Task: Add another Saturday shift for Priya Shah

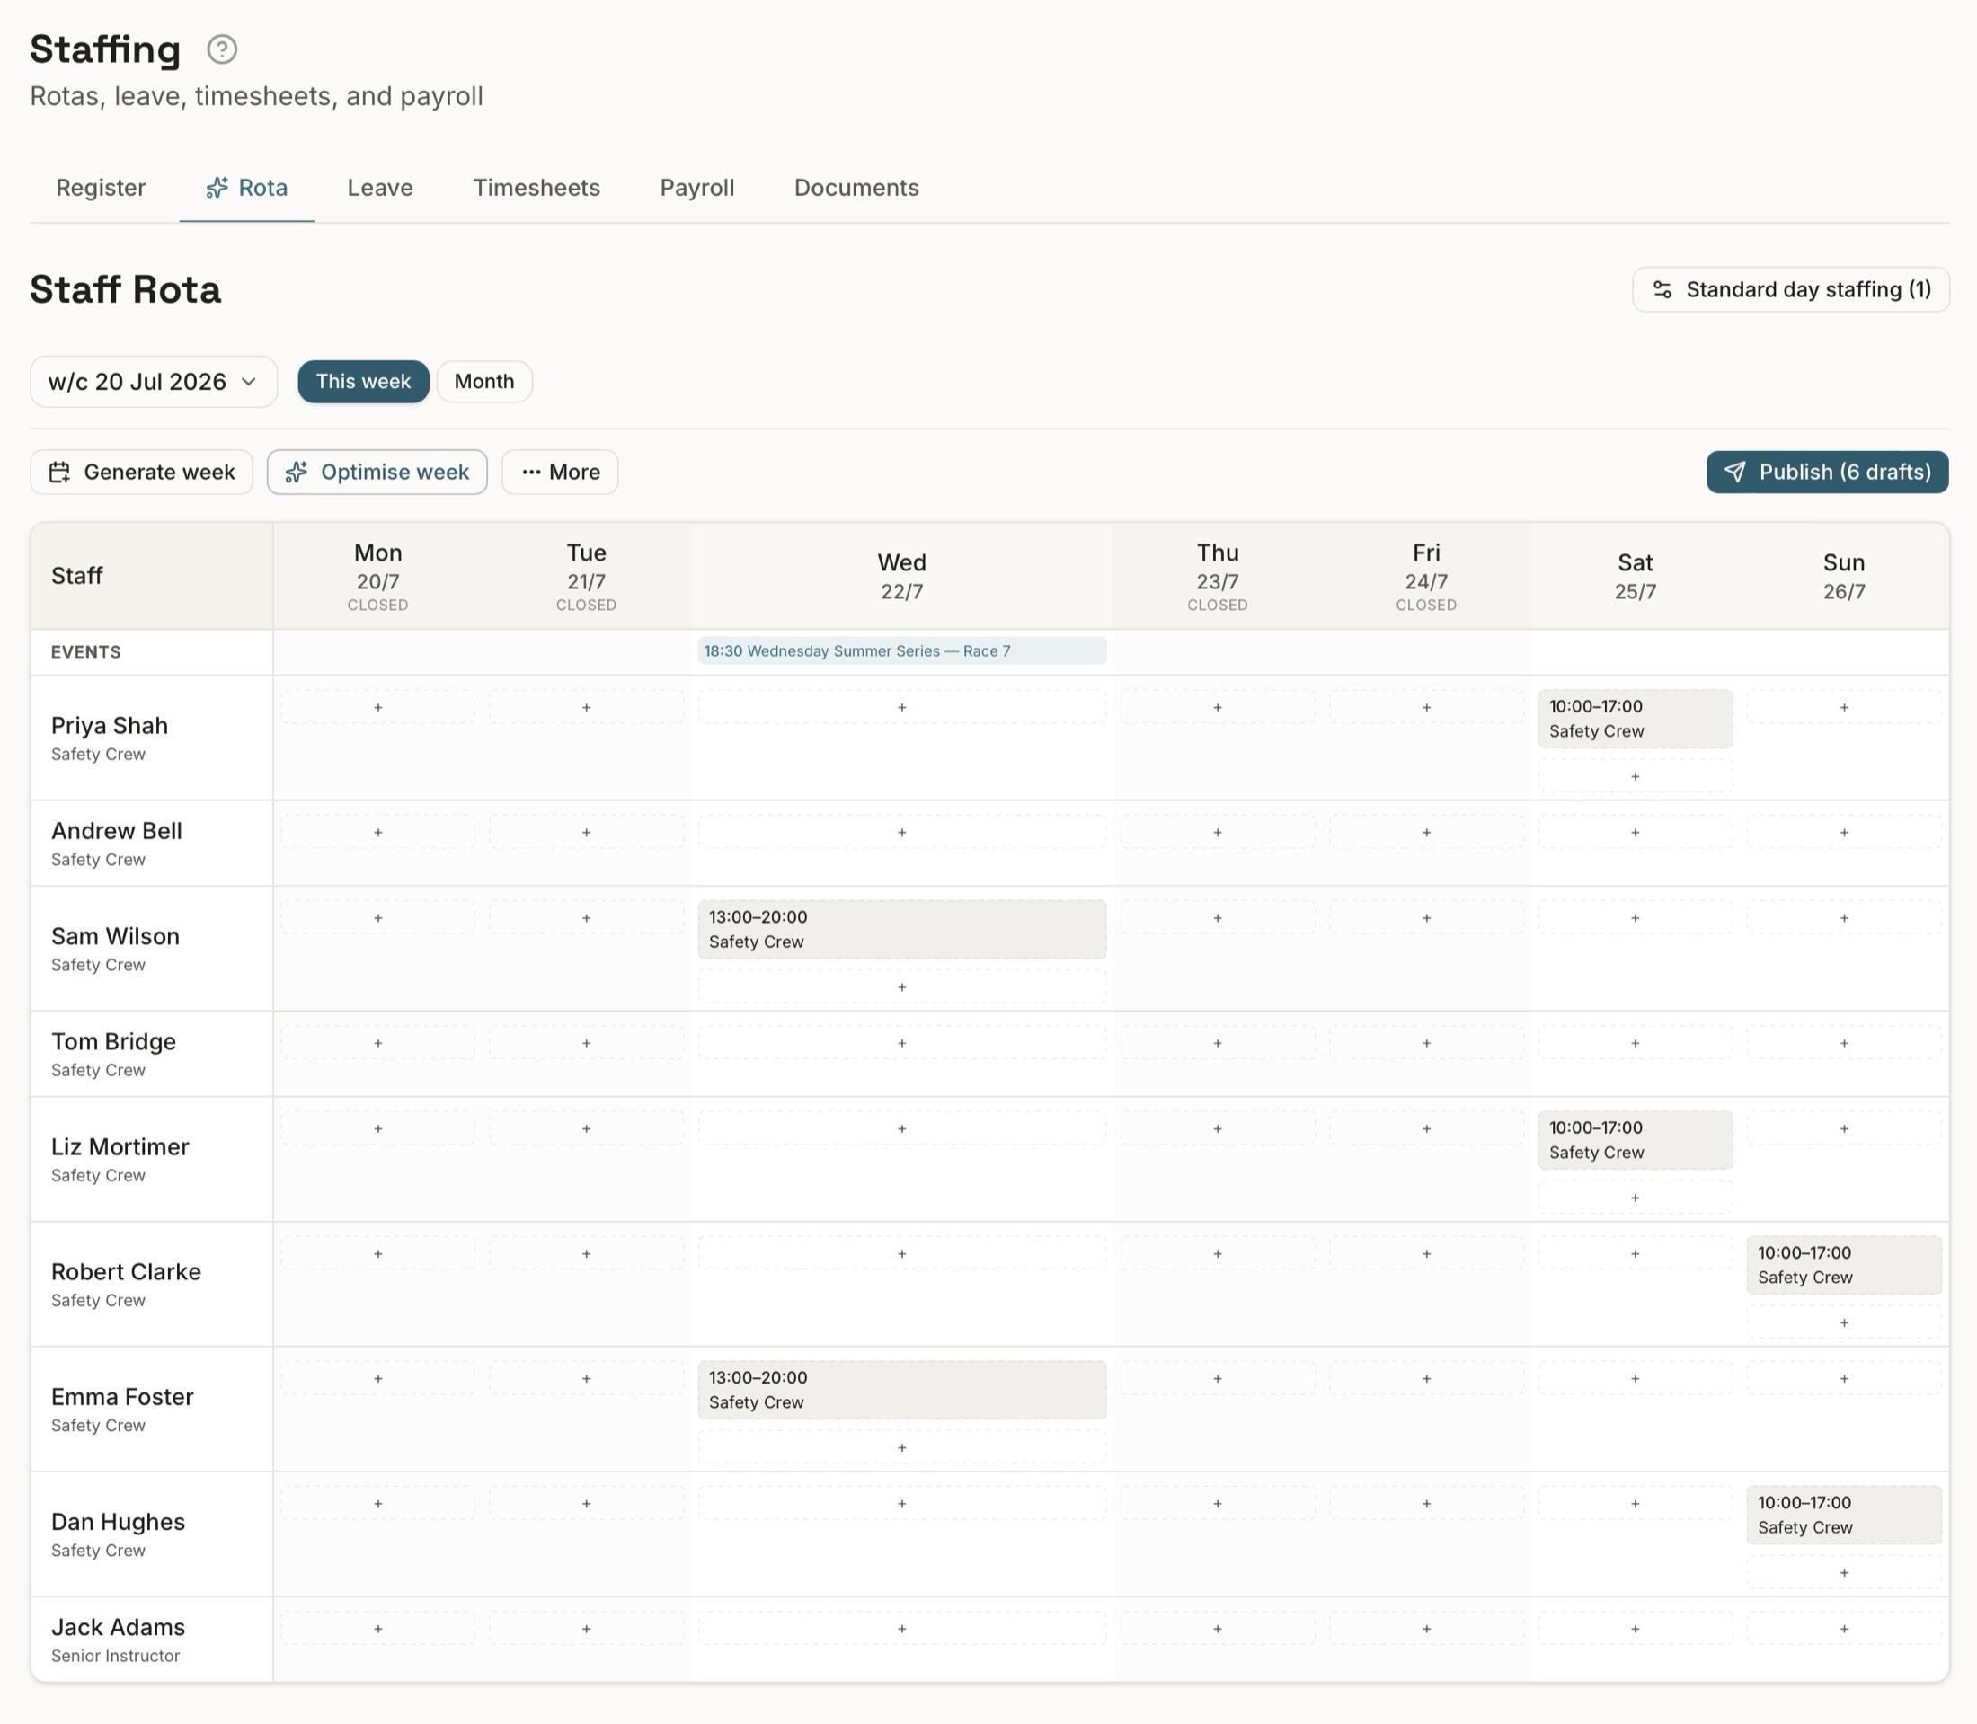Action: 1635,776
